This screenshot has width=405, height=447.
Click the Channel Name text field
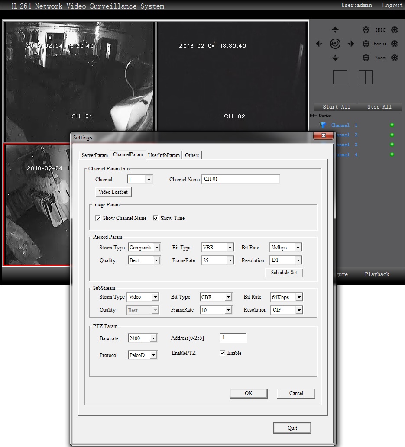pyautogui.click(x=240, y=179)
